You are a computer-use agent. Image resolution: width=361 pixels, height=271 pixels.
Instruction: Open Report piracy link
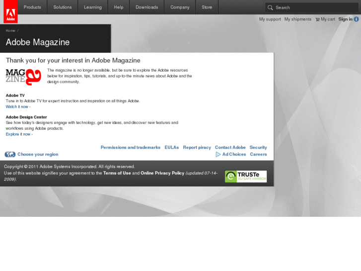197,147
